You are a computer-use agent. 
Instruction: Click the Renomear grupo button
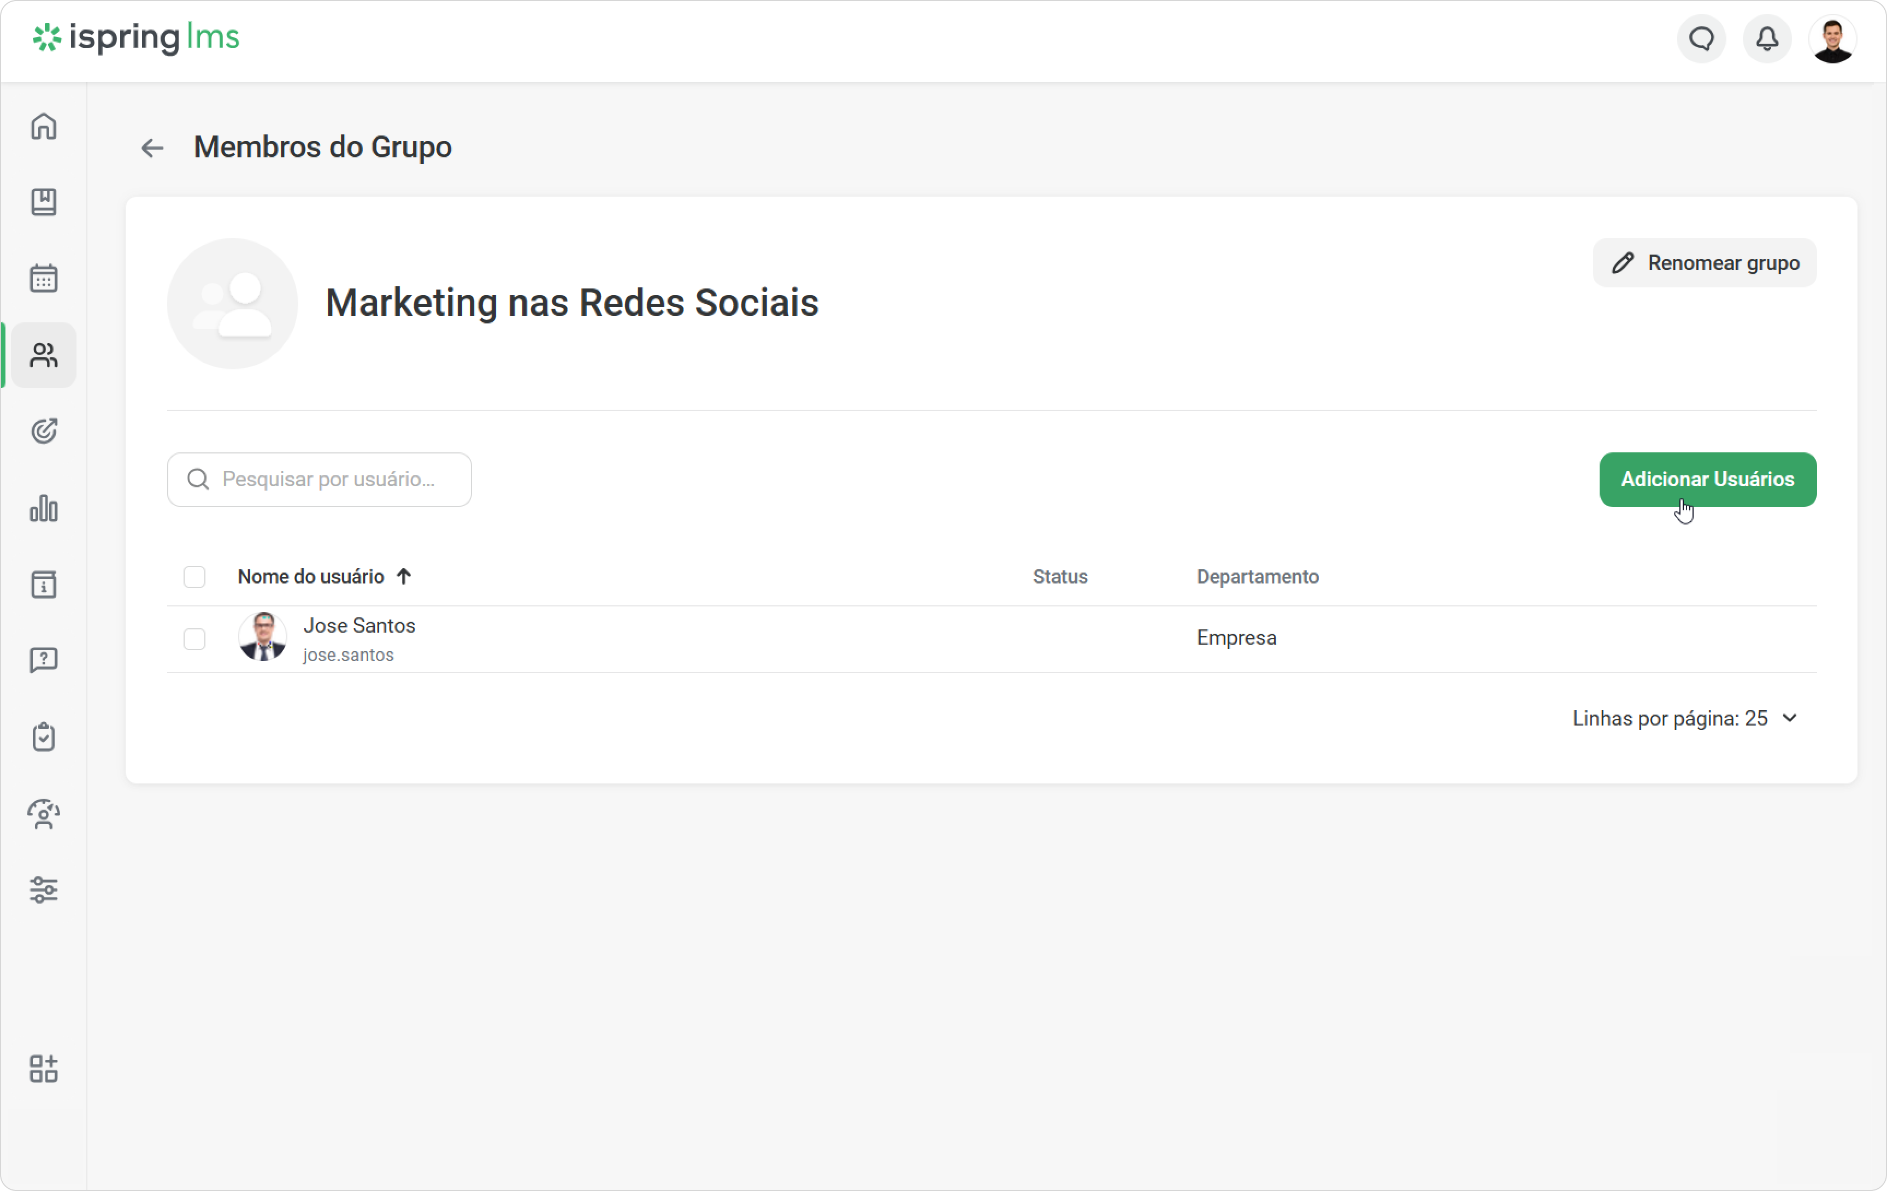click(x=1705, y=263)
